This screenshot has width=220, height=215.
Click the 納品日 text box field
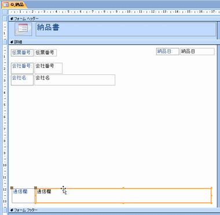pos(197,52)
